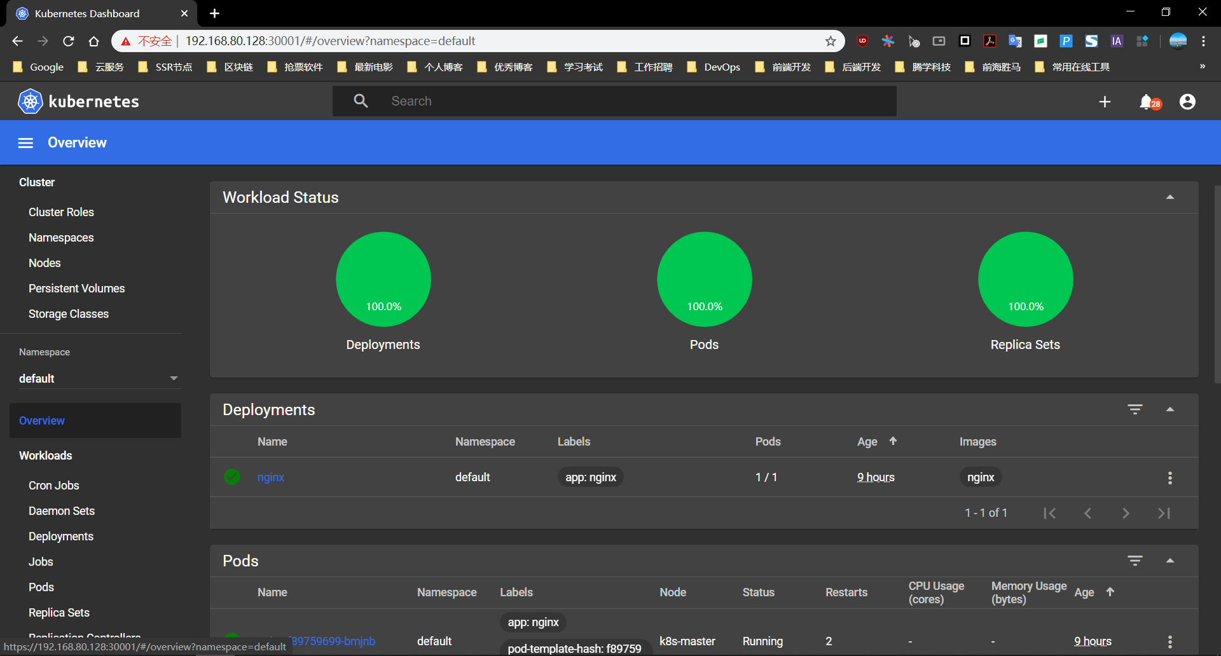Click the nginx image chip
The height and width of the screenshot is (656, 1221).
tap(981, 477)
